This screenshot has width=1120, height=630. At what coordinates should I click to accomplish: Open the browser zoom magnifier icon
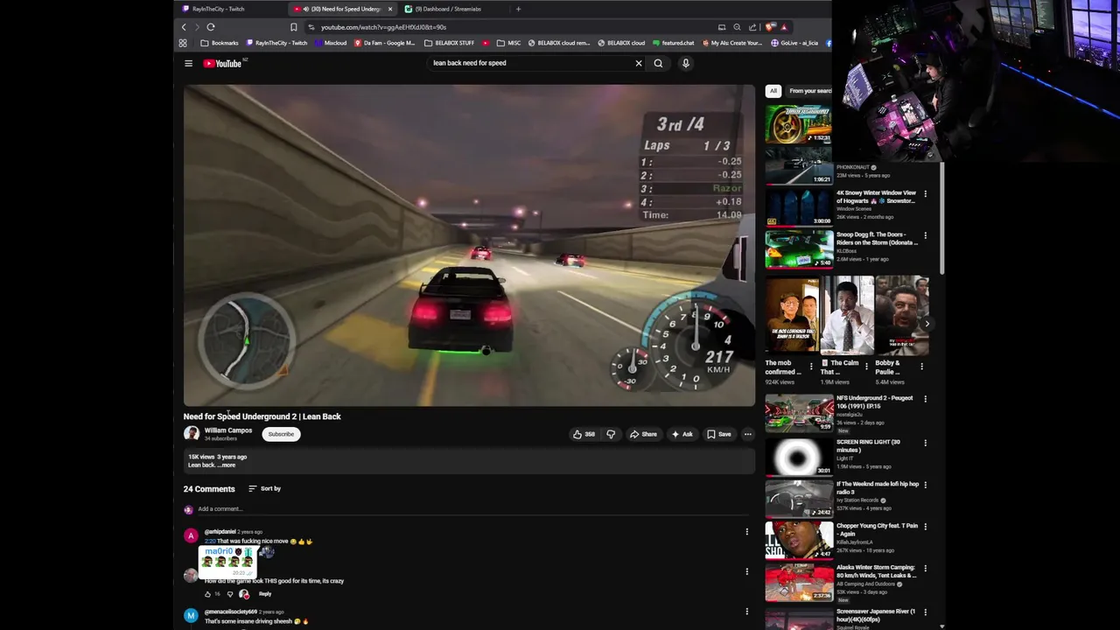coord(737,27)
